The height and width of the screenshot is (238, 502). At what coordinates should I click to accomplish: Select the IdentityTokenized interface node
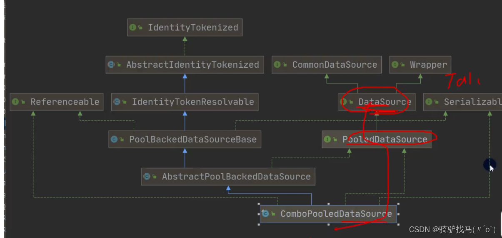(185, 27)
